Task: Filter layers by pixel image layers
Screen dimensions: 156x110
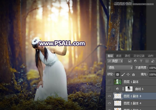Action: (x=130, y=61)
